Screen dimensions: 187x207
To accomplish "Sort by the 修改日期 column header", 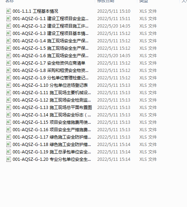I will 106,1.
